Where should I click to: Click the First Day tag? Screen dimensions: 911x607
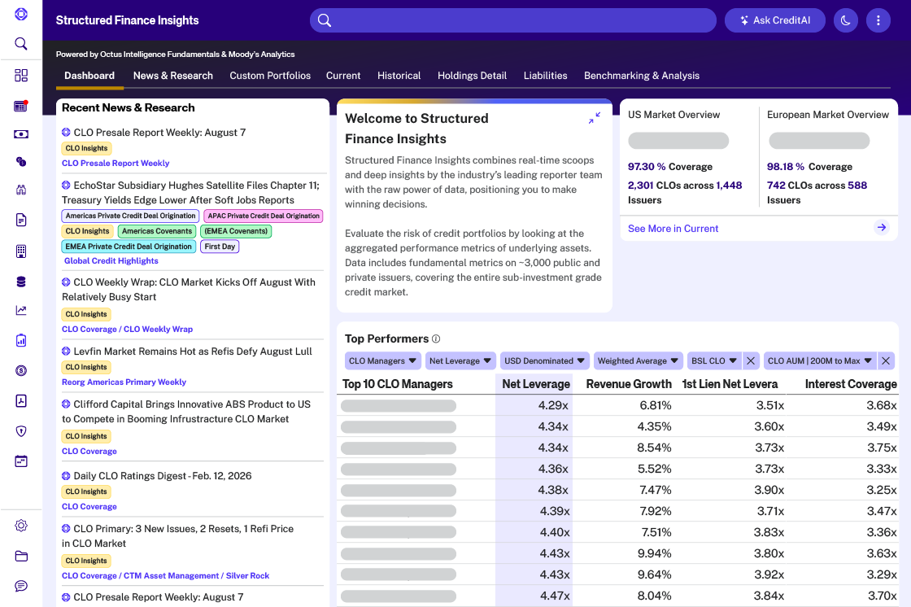point(220,247)
